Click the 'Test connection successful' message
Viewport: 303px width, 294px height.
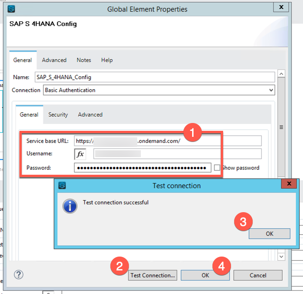(116, 202)
